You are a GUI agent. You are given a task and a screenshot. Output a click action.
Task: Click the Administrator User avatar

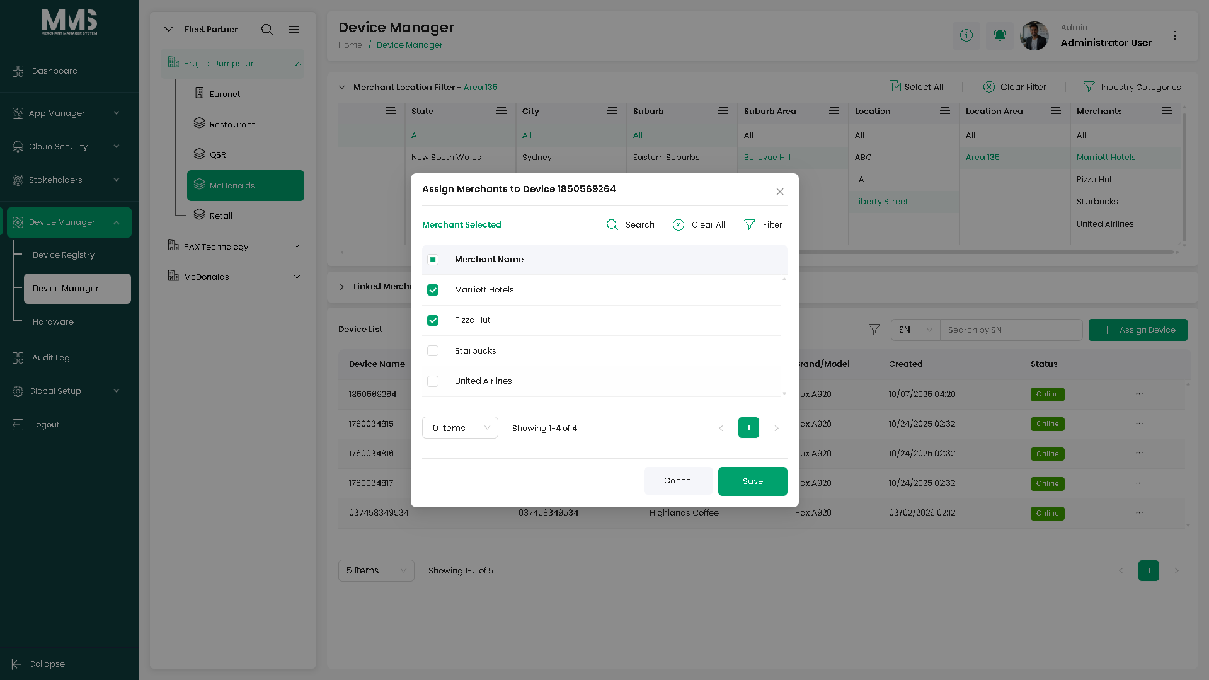pyautogui.click(x=1034, y=36)
